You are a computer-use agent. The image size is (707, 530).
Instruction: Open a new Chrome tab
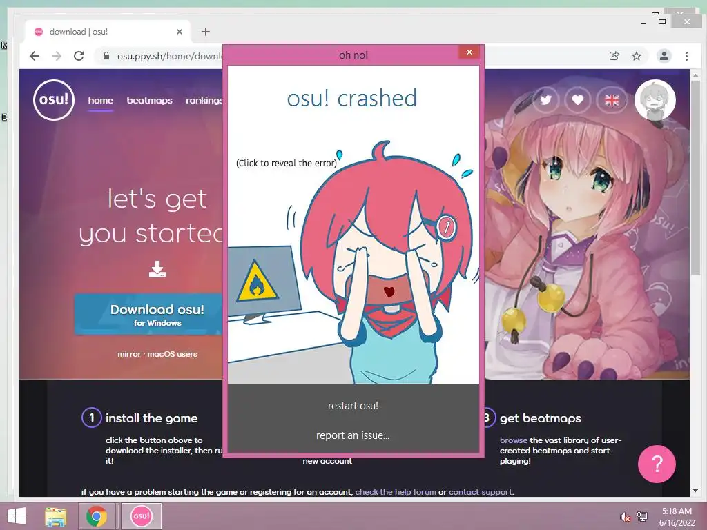(x=206, y=32)
